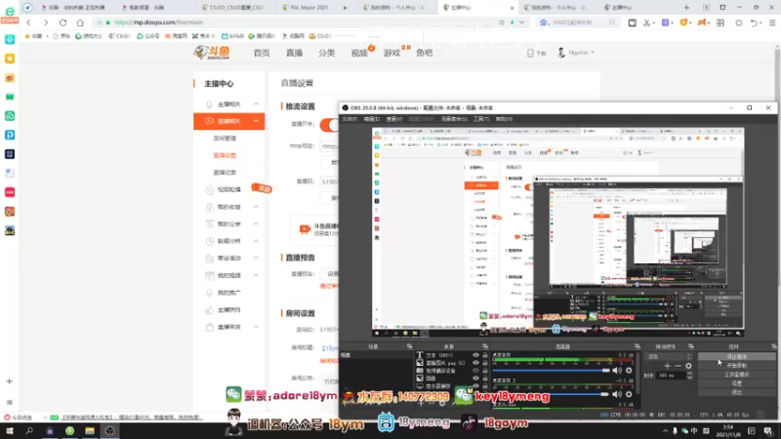The height and width of the screenshot is (439, 781).
Task: Open 分类 in the Douyu top navigation
Action: pyautogui.click(x=327, y=53)
